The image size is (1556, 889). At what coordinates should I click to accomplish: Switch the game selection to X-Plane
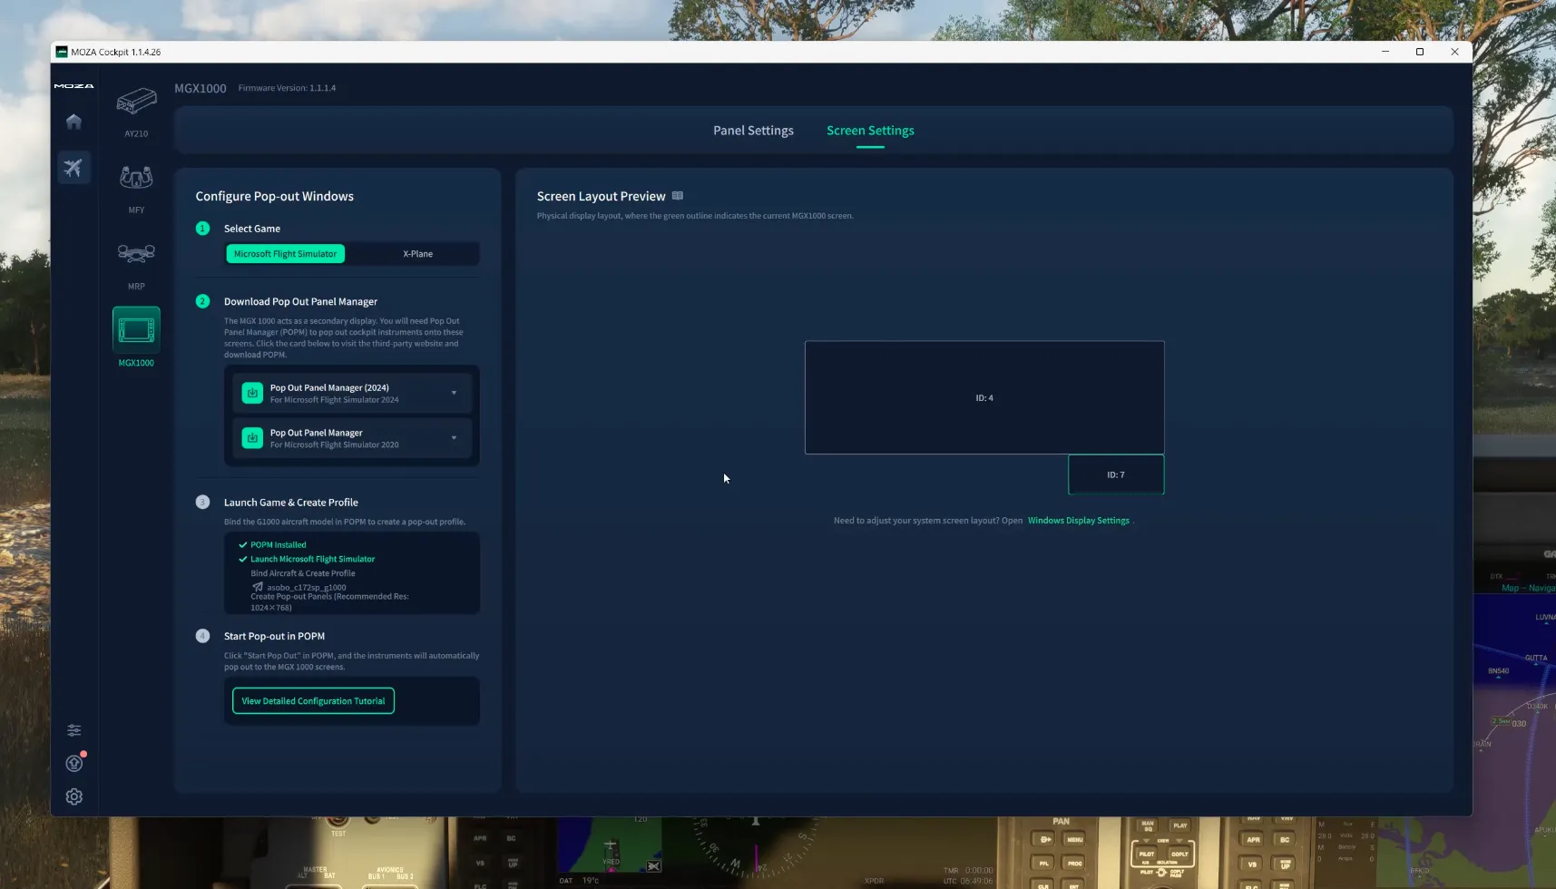[417, 254]
